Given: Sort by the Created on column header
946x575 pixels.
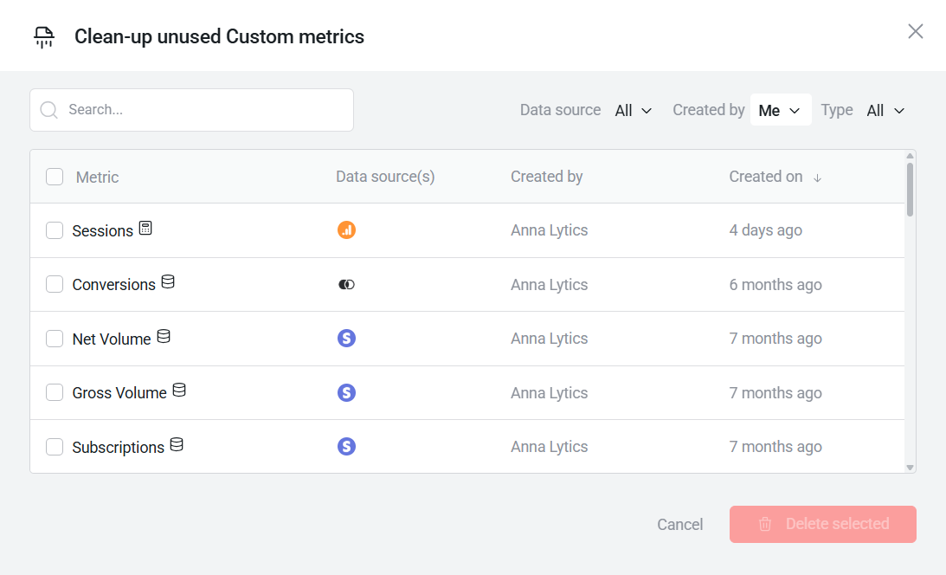Looking at the screenshot, I should [x=766, y=177].
